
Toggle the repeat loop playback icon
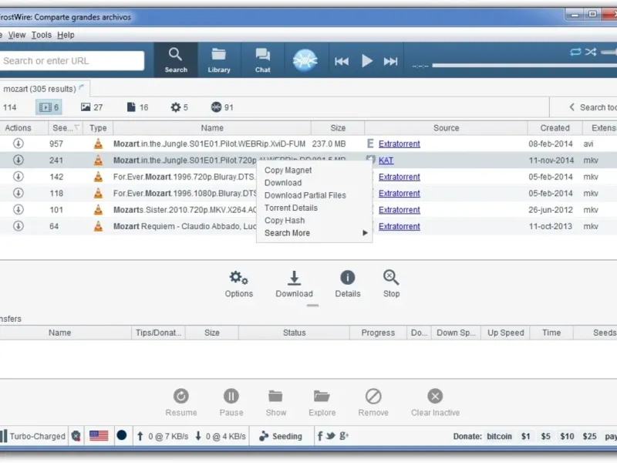[575, 52]
